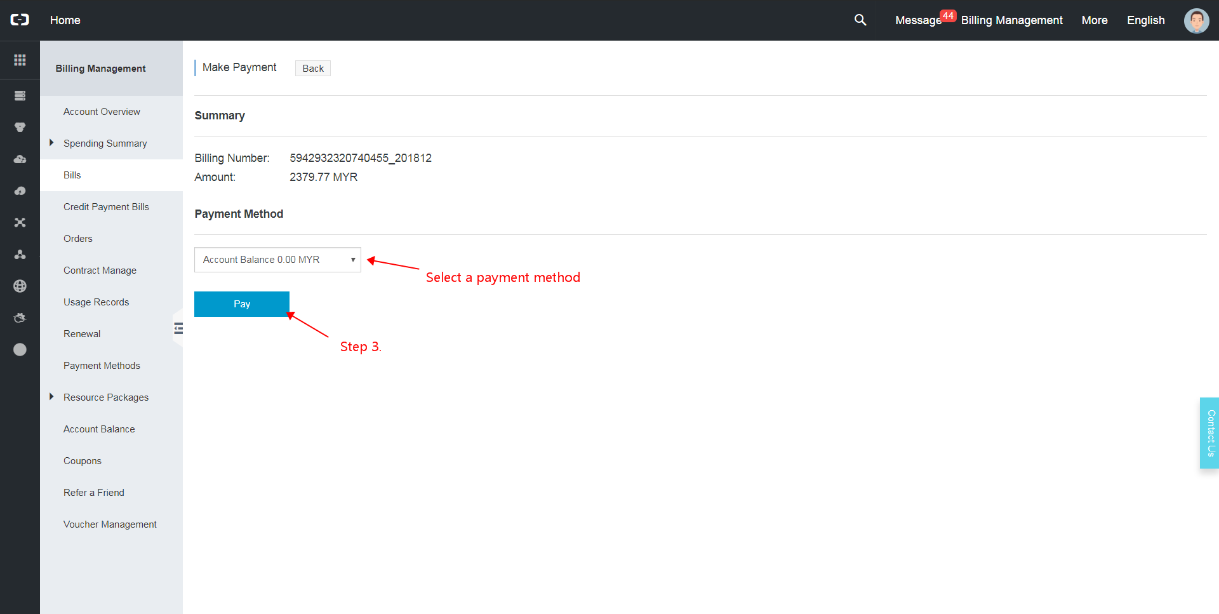Viewport: 1219px width, 614px height.
Task: Go to Home in top bar
Action: (x=65, y=20)
